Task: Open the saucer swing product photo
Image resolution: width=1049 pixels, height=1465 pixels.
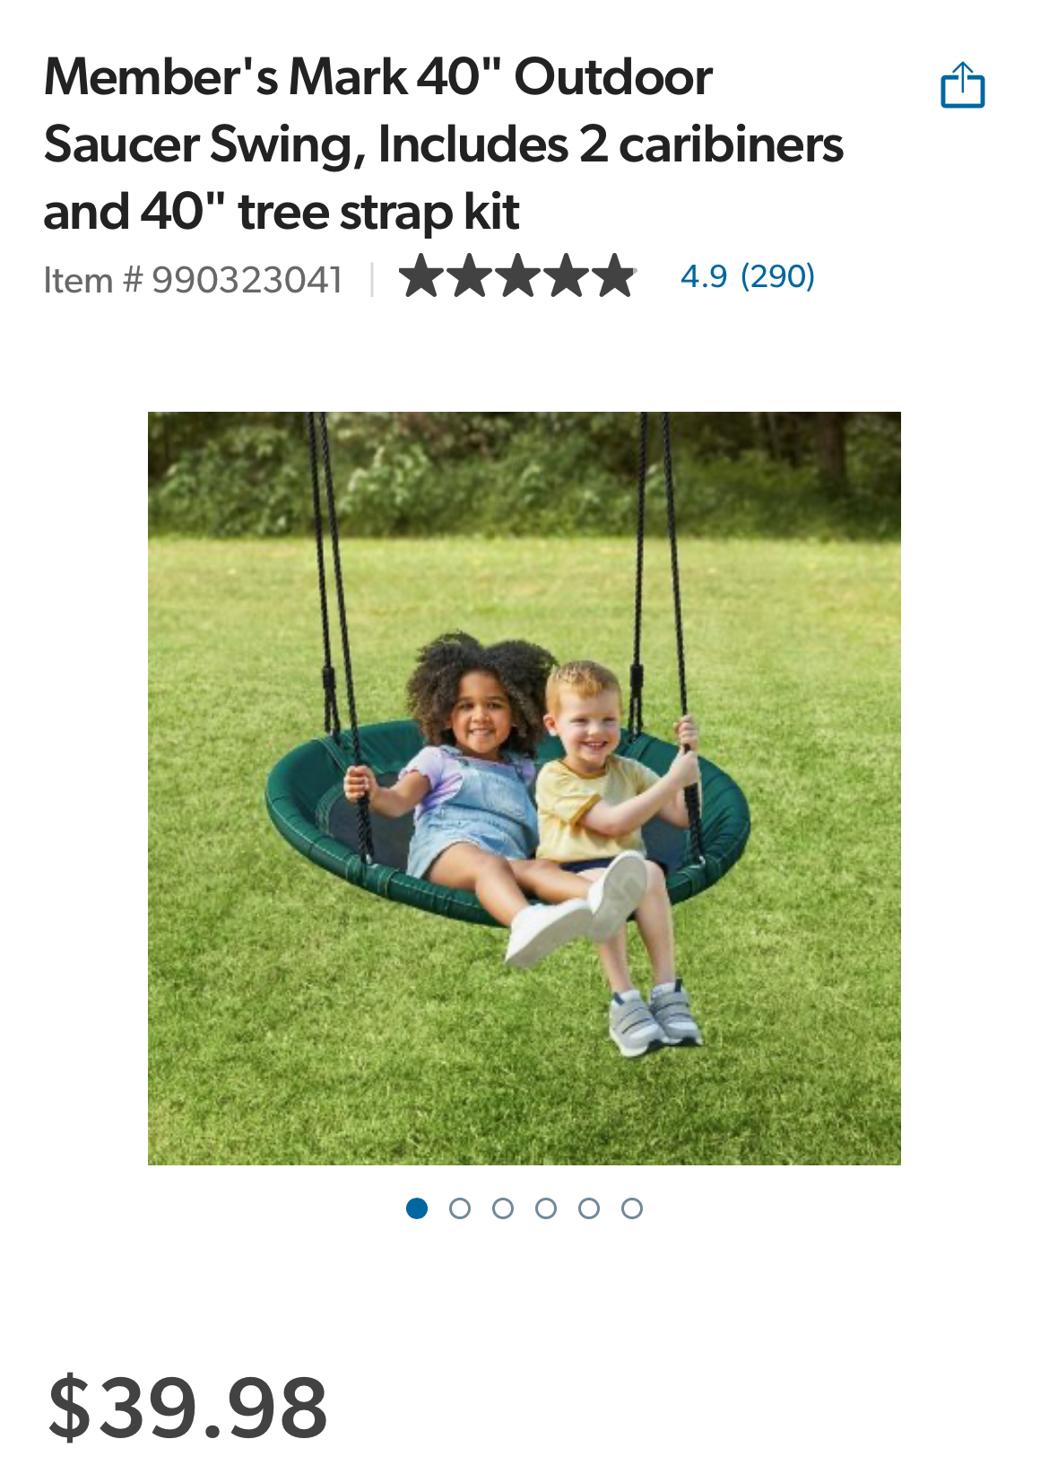Action: coord(524,789)
